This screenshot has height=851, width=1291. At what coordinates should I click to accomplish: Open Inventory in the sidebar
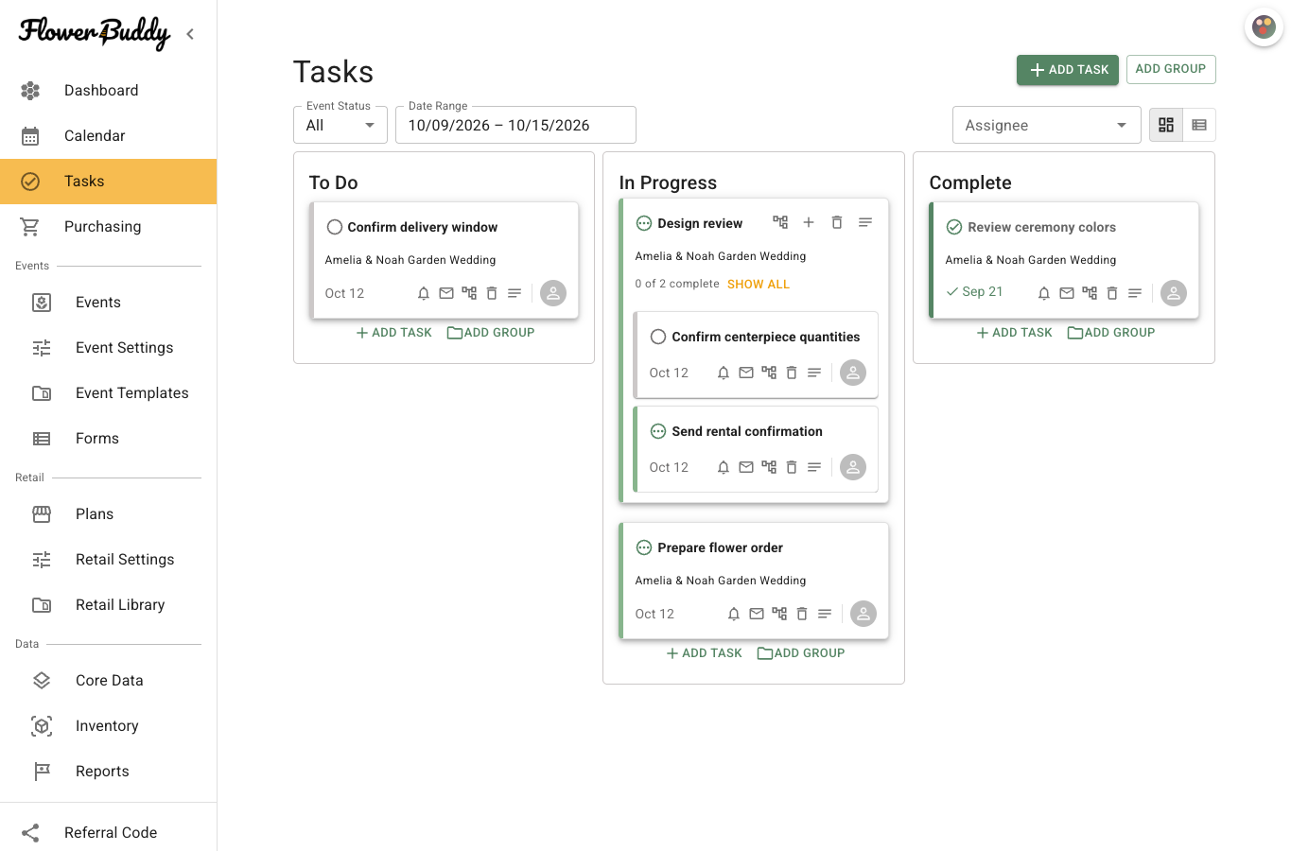click(109, 726)
